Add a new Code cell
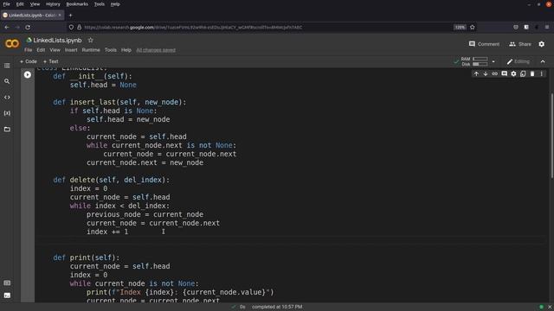Image resolution: width=554 pixels, height=311 pixels. (29, 61)
